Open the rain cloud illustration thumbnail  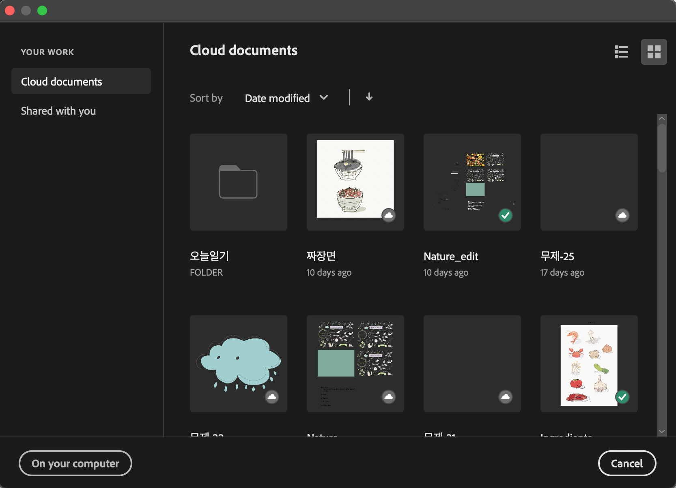click(x=239, y=364)
